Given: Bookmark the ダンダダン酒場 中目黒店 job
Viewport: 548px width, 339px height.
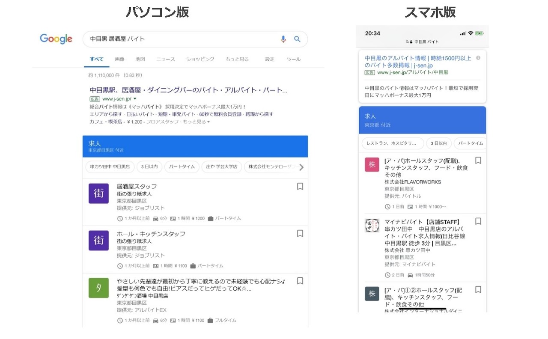Looking at the screenshot, I should tap(300, 281).
